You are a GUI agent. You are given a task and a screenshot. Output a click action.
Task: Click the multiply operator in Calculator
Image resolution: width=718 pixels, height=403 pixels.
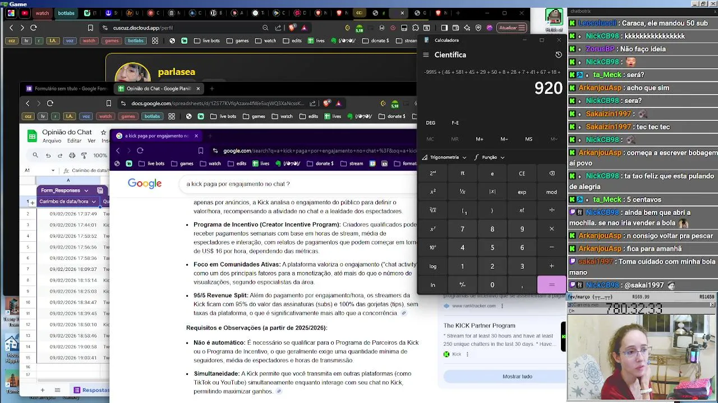[551, 229]
